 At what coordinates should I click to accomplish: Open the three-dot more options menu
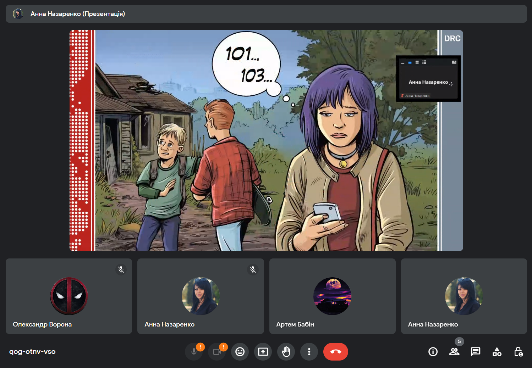coord(309,352)
